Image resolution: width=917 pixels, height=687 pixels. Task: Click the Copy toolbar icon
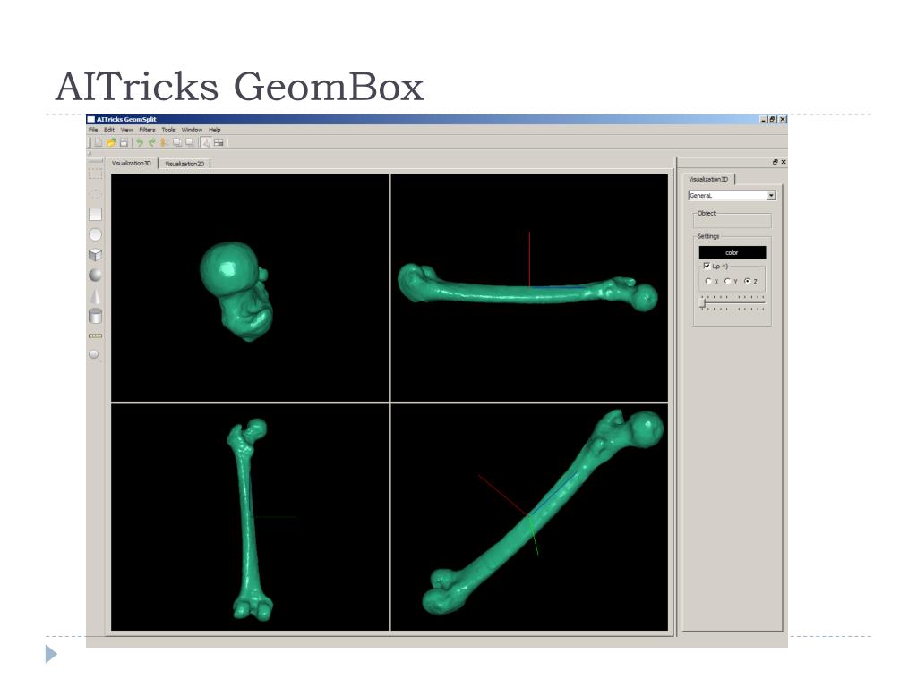[x=177, y=142]
